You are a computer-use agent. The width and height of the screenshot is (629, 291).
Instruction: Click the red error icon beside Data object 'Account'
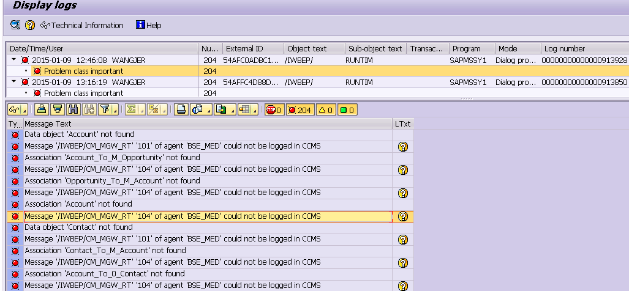click(15, 135)
